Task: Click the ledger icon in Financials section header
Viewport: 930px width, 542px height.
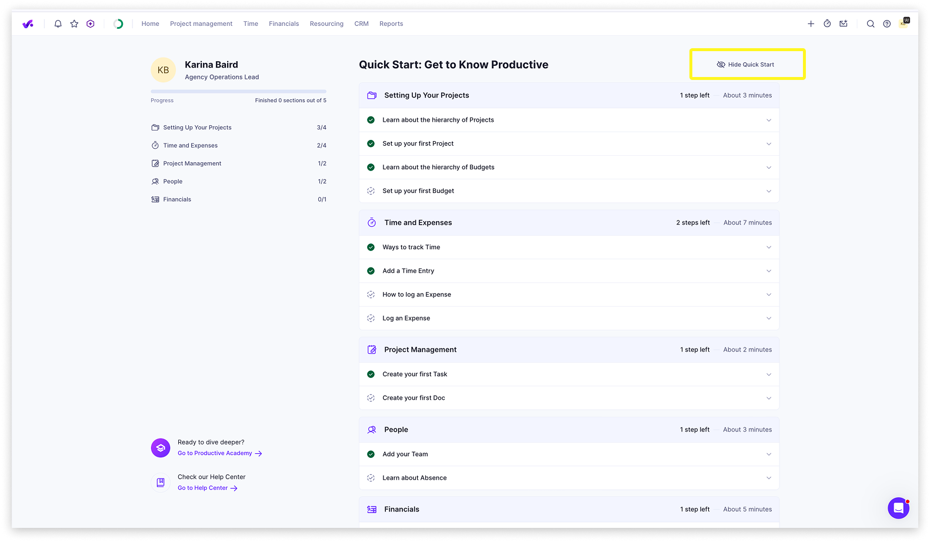Action: point(372,510)
